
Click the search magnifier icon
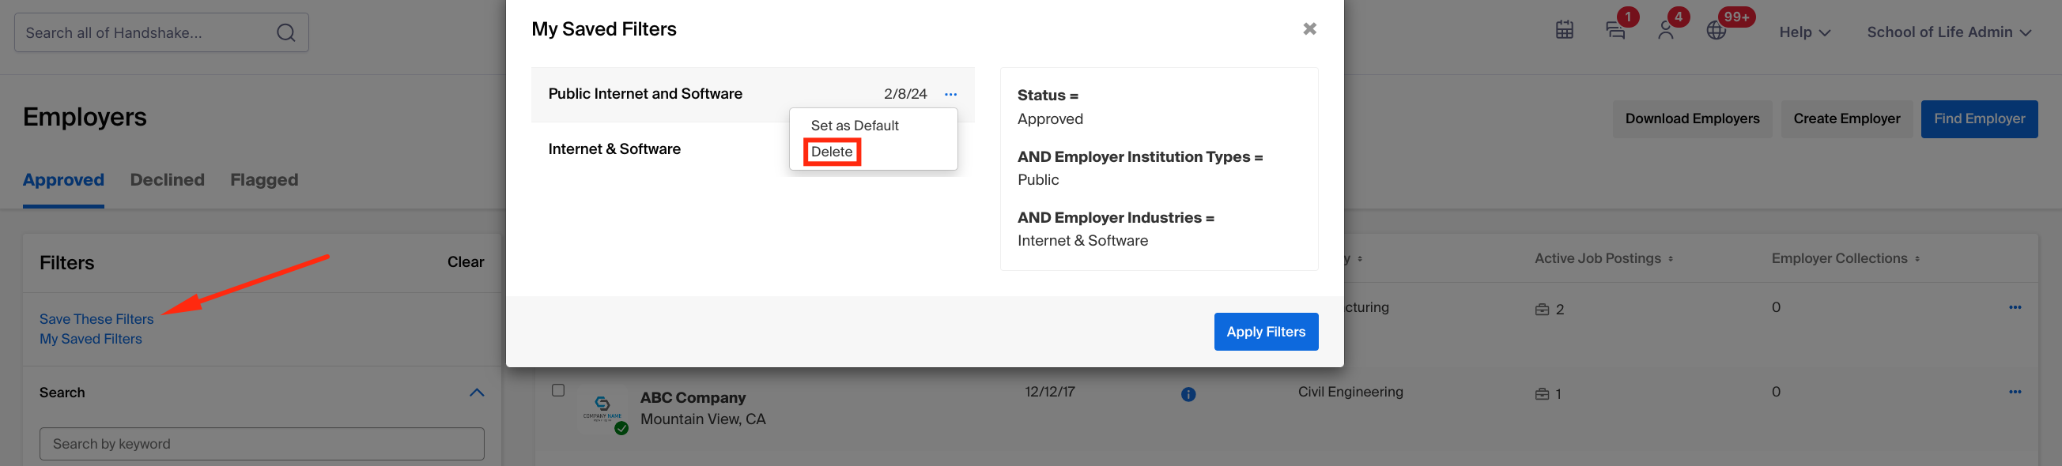285,32
